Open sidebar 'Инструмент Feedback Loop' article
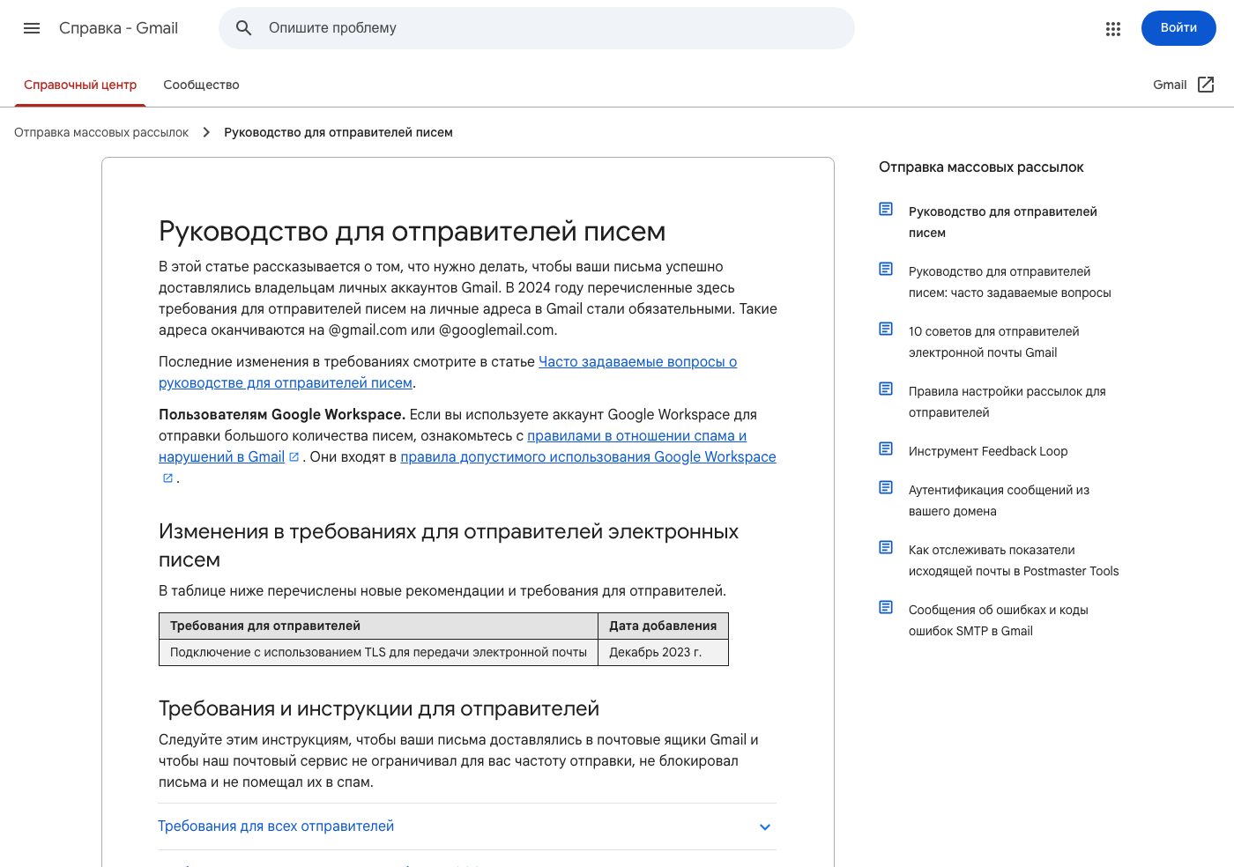 pos(988,451)
